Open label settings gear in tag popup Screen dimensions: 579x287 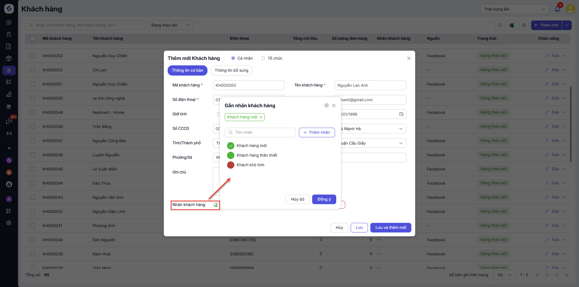pos(326,105)
